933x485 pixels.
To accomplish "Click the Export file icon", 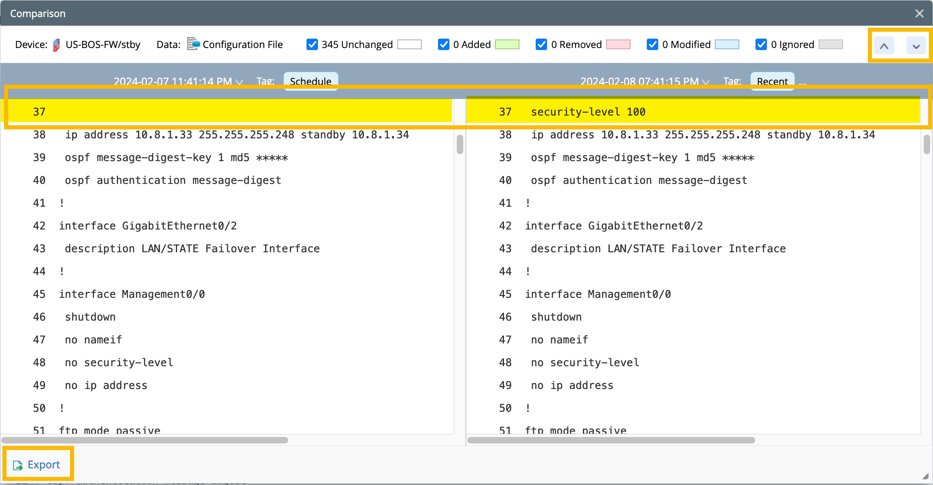I will 18,465.
